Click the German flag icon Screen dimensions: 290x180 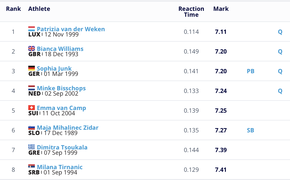(32, 68)
